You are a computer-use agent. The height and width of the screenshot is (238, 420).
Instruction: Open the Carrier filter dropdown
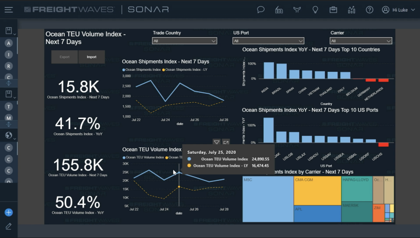[x=361, y=41]
